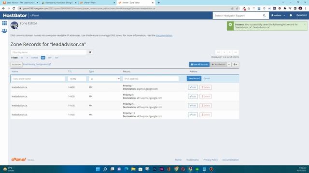The image size is (309, 173).
Task: Open the record Type select showing A
Action: coord(104,79)
